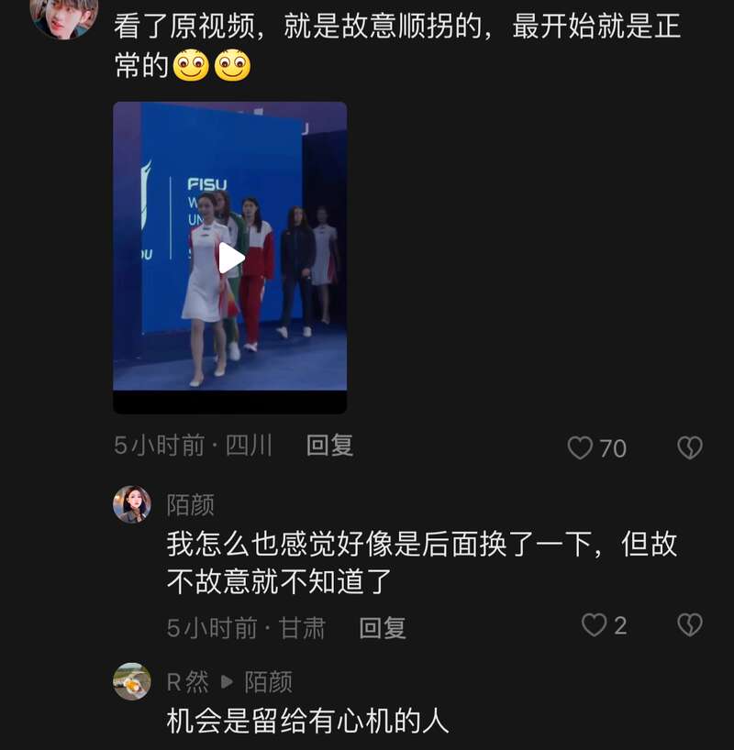Screen dimensions: 734x750
Task: Open username R然 in reply header
Action: click(188, 681)
